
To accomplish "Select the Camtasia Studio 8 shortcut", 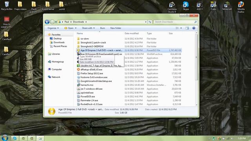I will (172, 7).
